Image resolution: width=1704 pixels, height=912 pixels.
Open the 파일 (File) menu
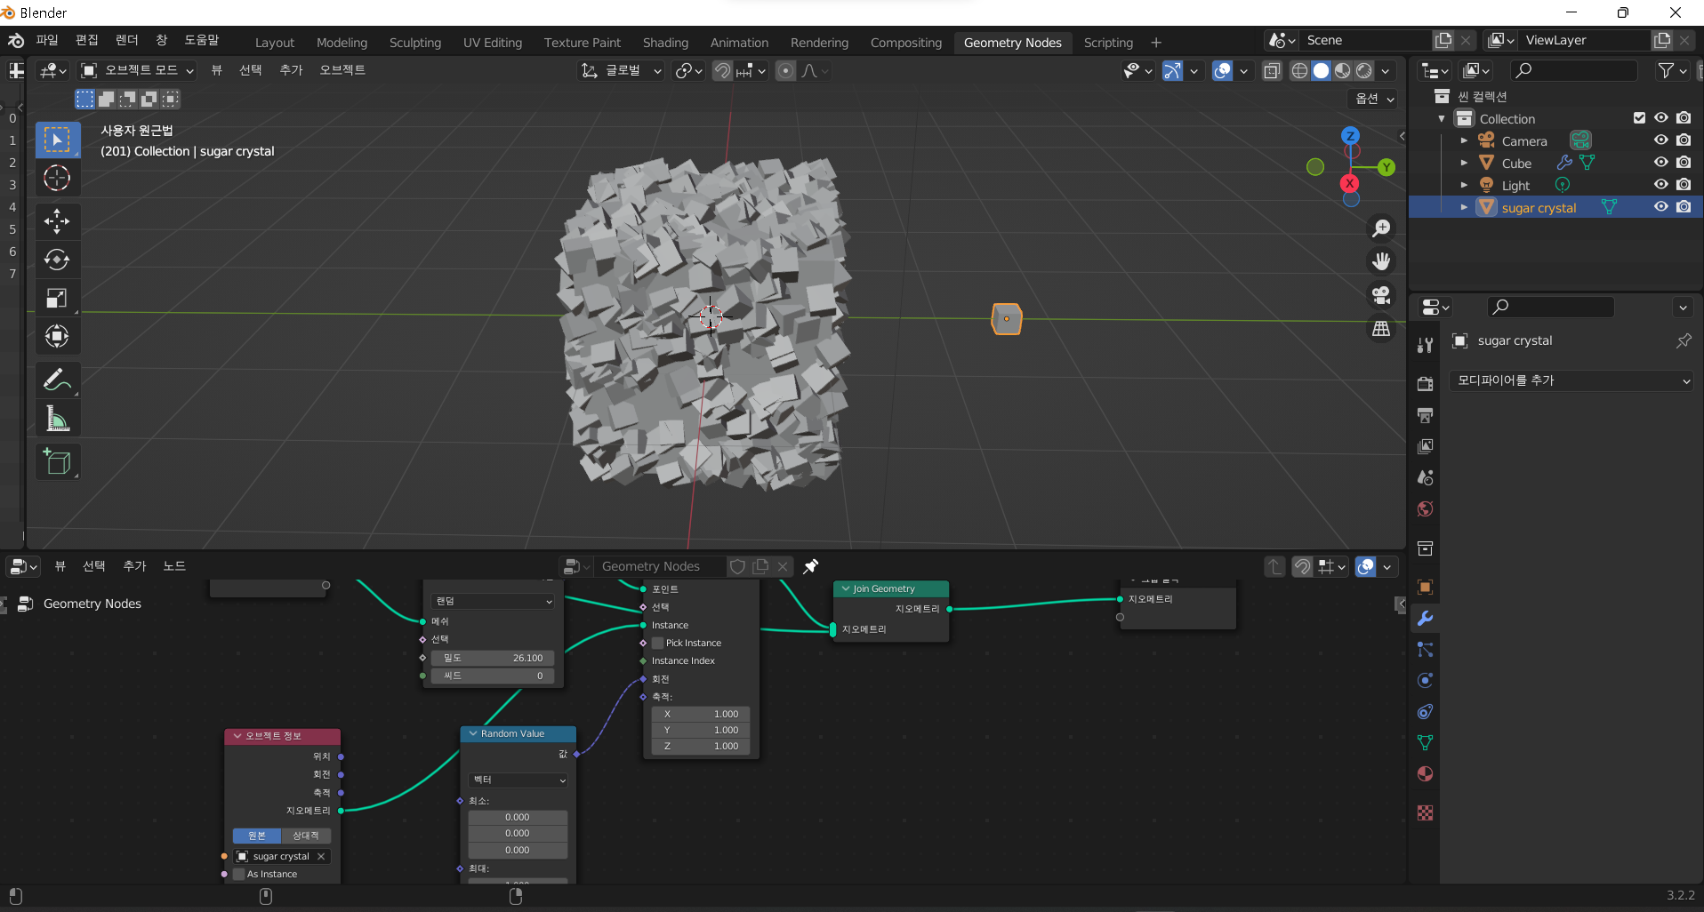click(x=47, y=40)
